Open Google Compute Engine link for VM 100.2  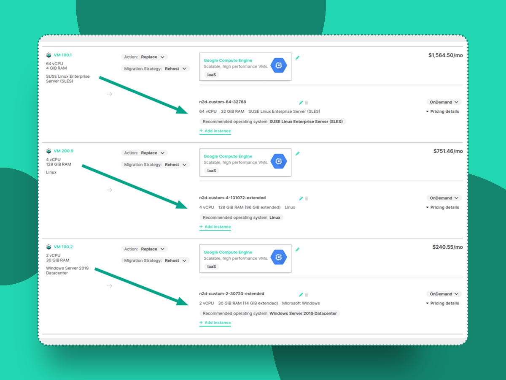(228, 252)
